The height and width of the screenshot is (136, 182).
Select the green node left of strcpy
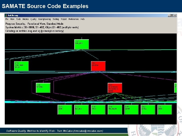click(x=82, y=110)
